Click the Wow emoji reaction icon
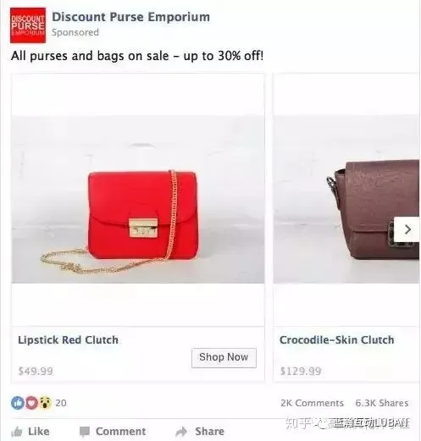Viewport: 421px width, 441px height. point(46,403)
